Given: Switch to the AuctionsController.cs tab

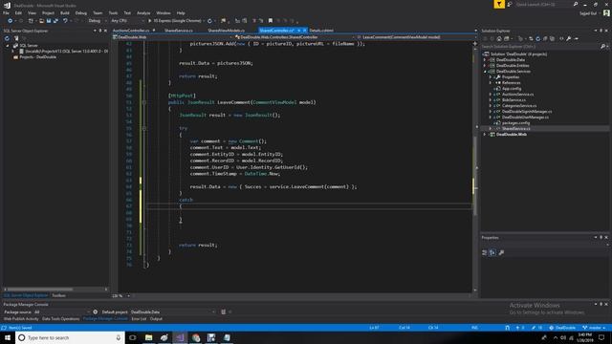Looking at the screenshot, I should [131, 31].
